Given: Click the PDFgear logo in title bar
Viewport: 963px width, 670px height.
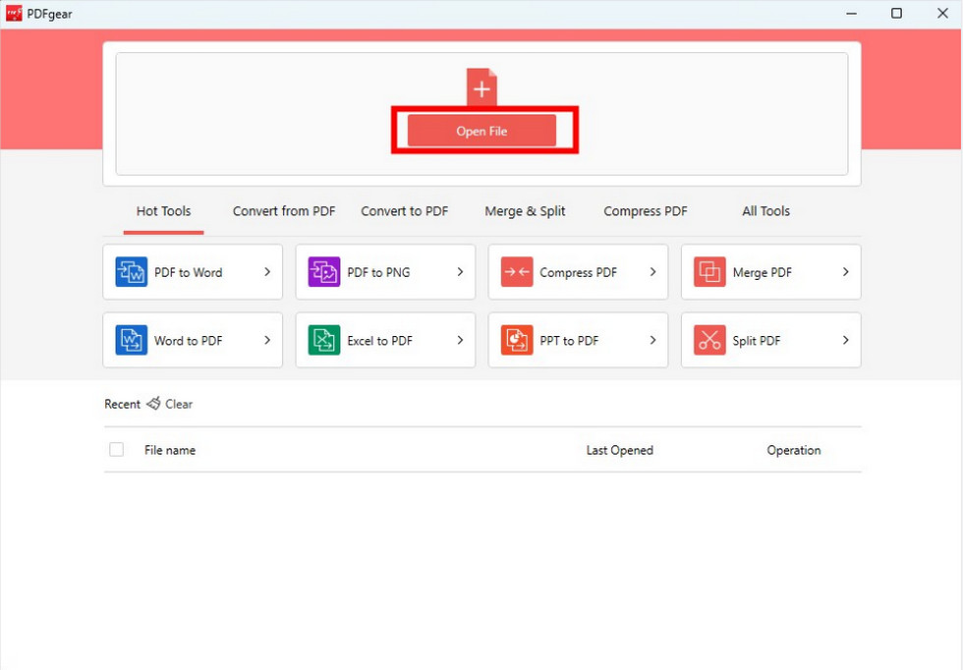Looking at the screenshot, I should pyautogui.click(x=17, y=14).
